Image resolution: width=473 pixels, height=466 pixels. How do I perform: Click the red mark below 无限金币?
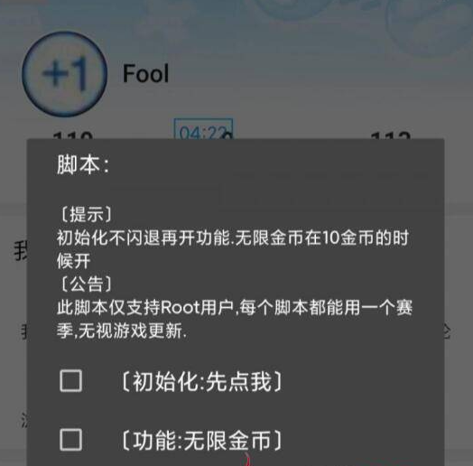pos(247,459)
